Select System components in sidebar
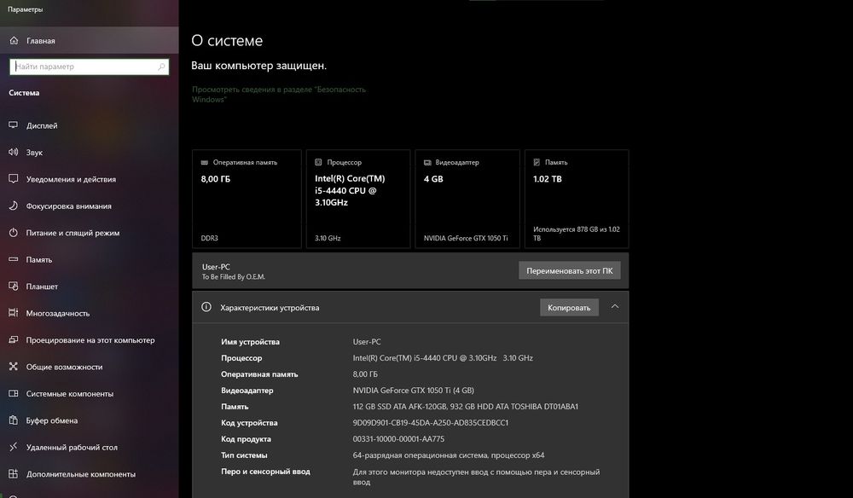This screenshot has width=853, height=498. point(69,394)
